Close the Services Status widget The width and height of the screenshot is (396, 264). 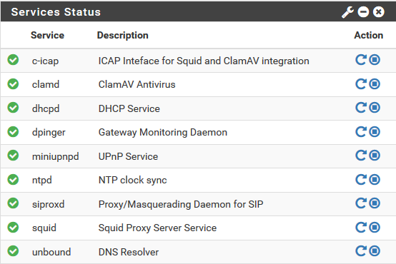point(379,12)
